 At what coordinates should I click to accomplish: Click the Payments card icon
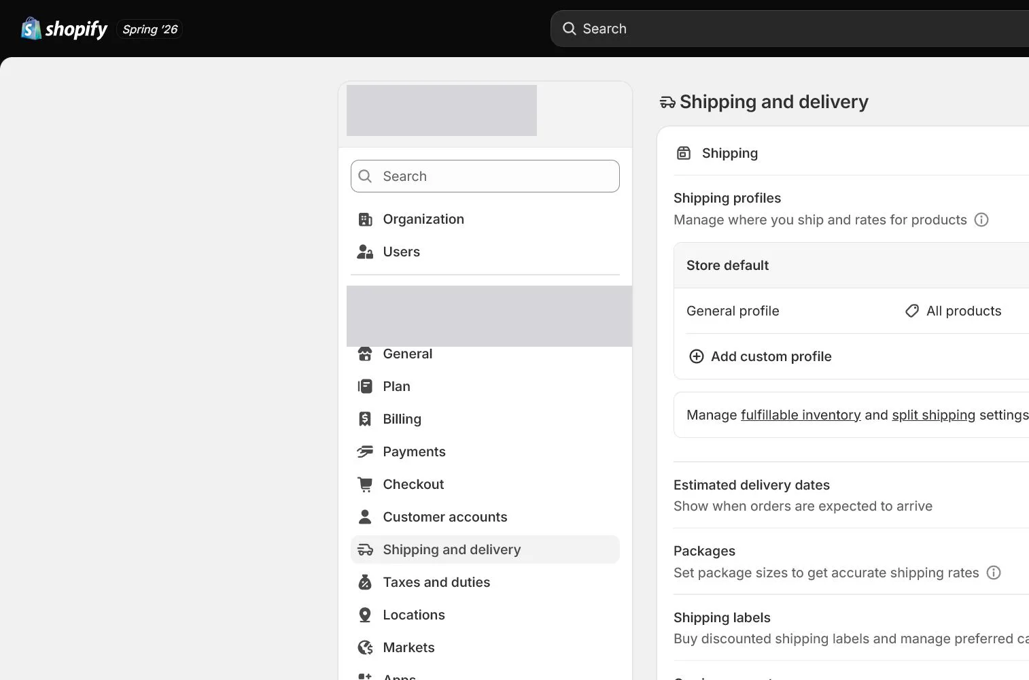point(365,452)
